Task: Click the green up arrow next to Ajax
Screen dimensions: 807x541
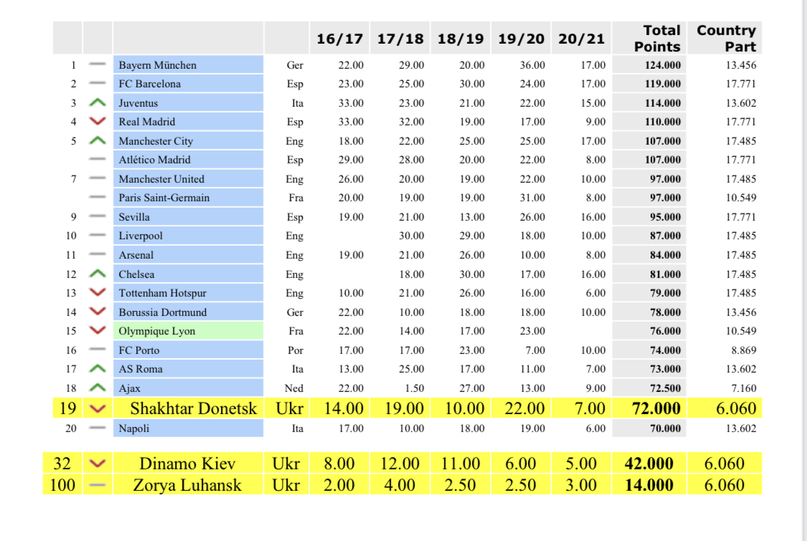Action: (x=98, y=388)
